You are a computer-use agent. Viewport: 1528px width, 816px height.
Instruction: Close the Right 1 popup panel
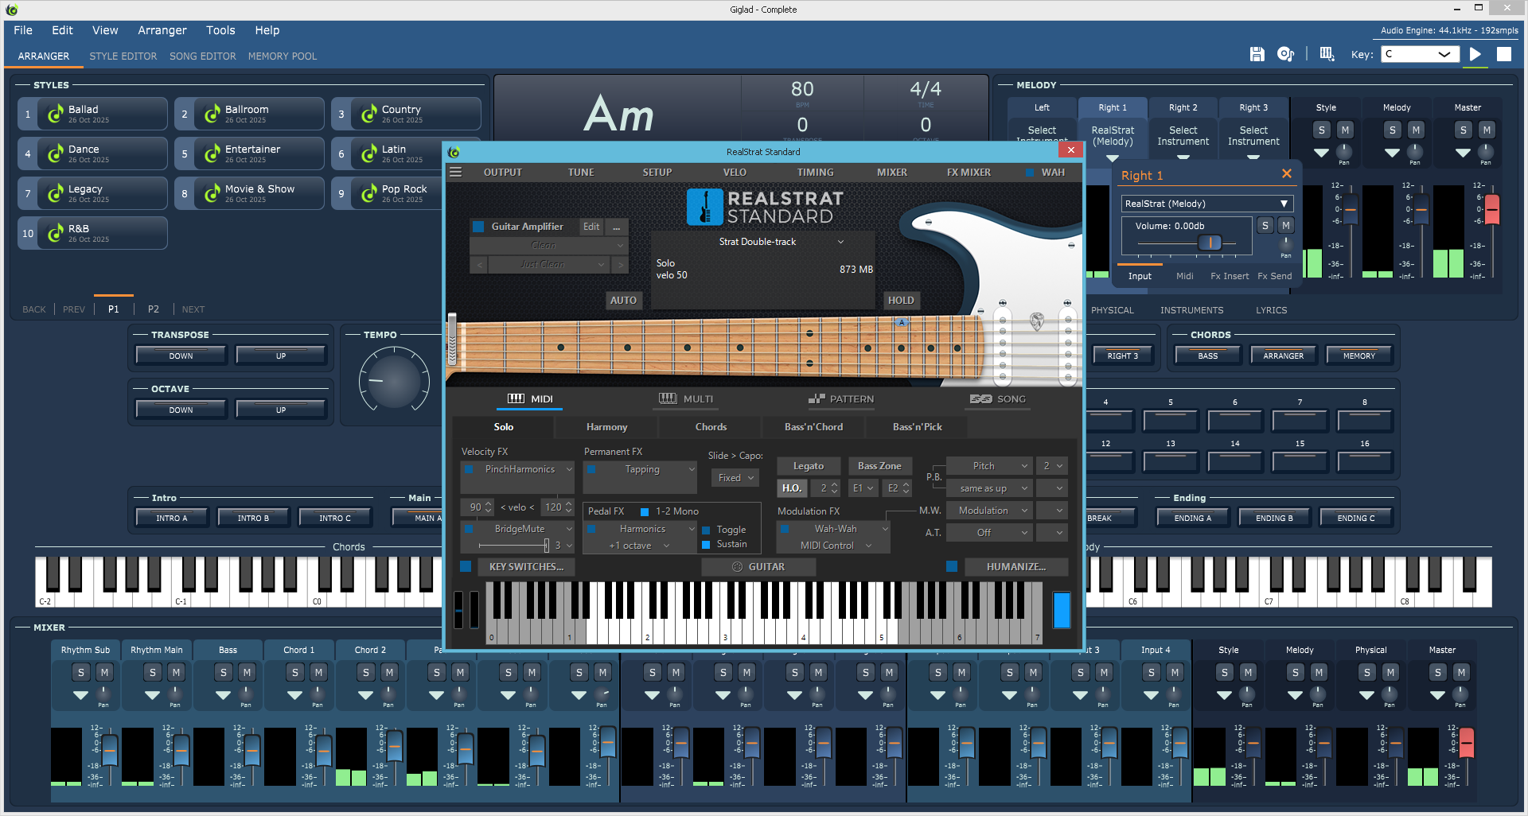[1286, 174]
